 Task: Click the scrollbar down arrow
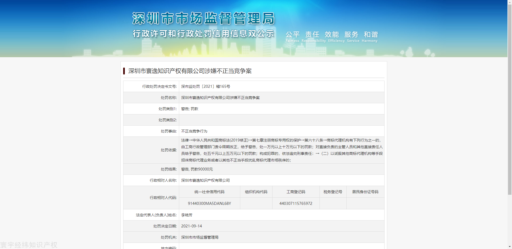(x=510, y=247)
